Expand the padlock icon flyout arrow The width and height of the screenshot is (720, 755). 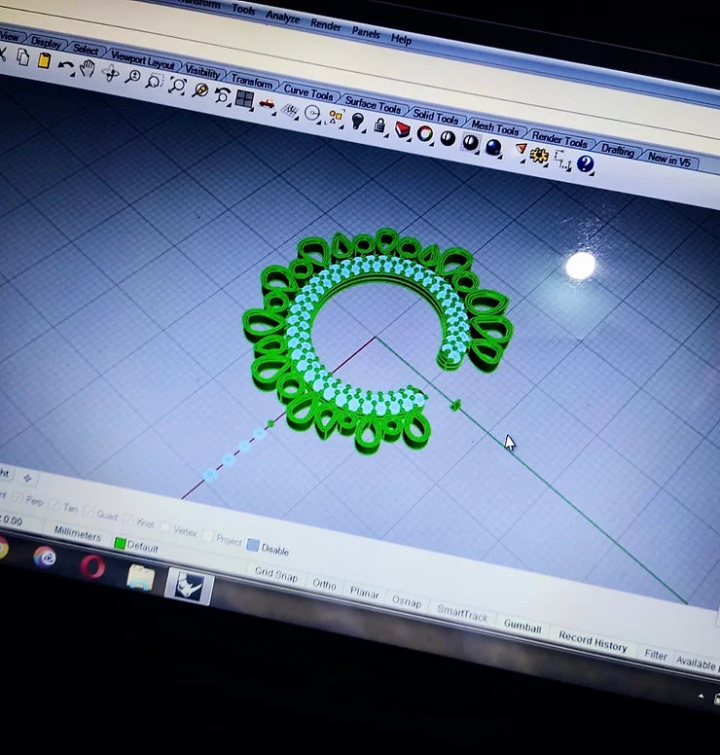point(386,136)
